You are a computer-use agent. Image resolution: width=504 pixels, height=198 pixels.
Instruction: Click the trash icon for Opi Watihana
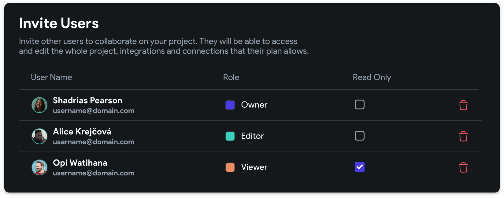pos(463,167)
